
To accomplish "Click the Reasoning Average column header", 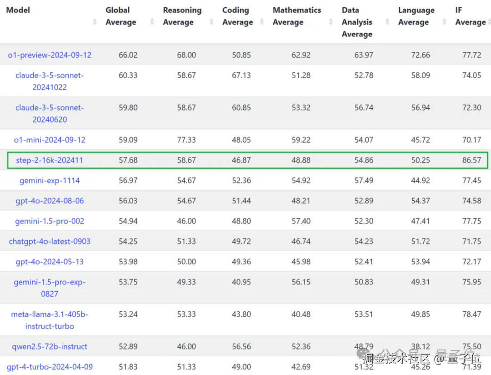I will point(182,16).
